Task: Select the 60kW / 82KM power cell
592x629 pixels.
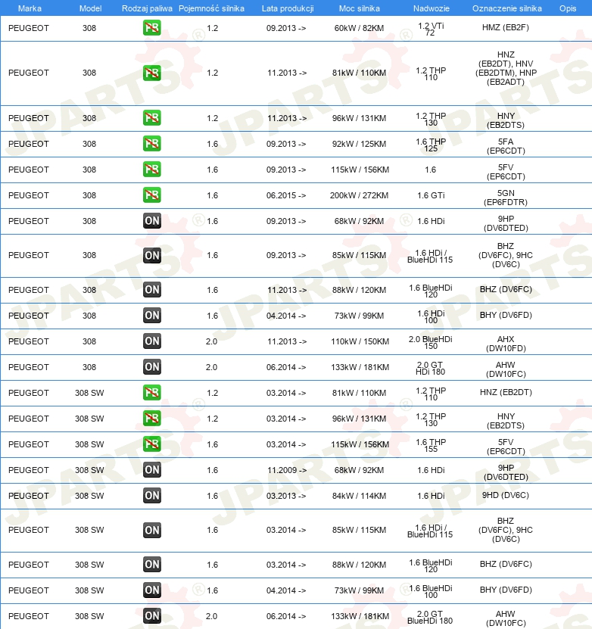Action: pos(359,28)
